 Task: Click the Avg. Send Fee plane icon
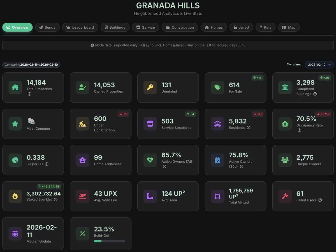[x=82, y=196]
